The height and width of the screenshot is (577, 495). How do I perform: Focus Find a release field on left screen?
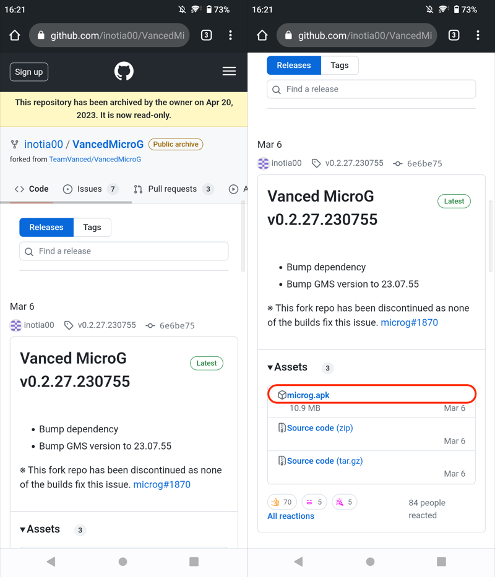(x=124, y=251)
